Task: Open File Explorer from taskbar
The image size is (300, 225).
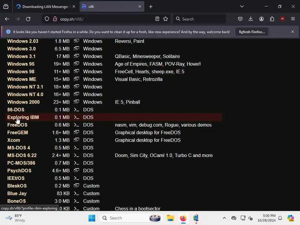Action: click(x=170, y=218)
